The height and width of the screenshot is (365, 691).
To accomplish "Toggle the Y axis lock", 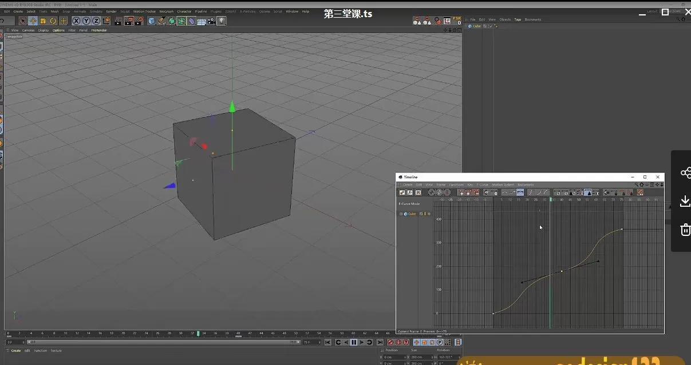I will [86, 21].
